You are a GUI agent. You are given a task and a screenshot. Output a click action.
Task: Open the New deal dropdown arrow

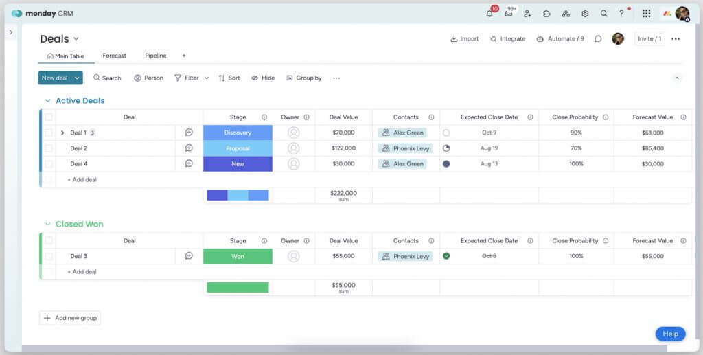(77, 78)
